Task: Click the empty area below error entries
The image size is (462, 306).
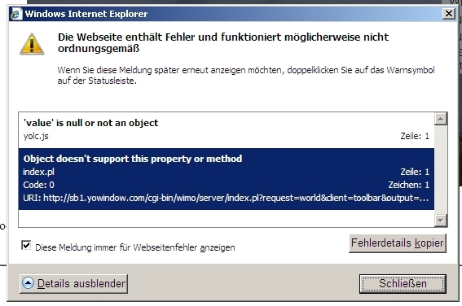Action: tap(227, 218)
